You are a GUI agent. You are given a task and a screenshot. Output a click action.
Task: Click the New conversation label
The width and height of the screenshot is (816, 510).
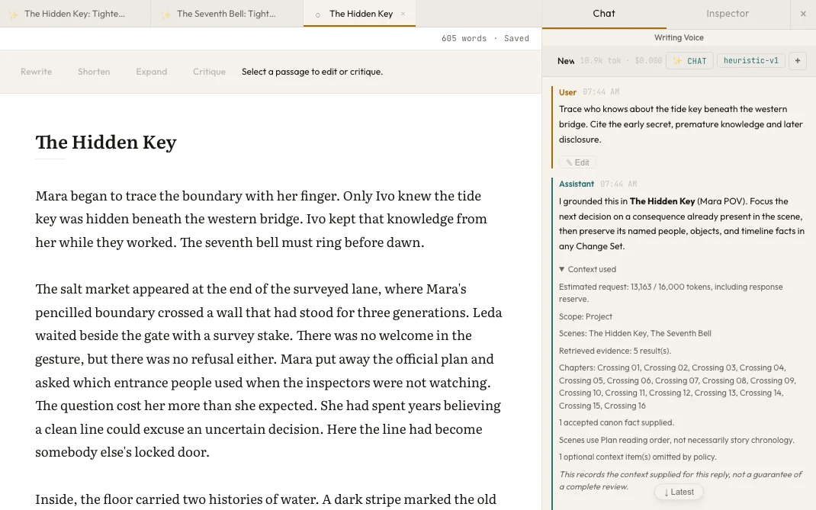tap(566, 61)
